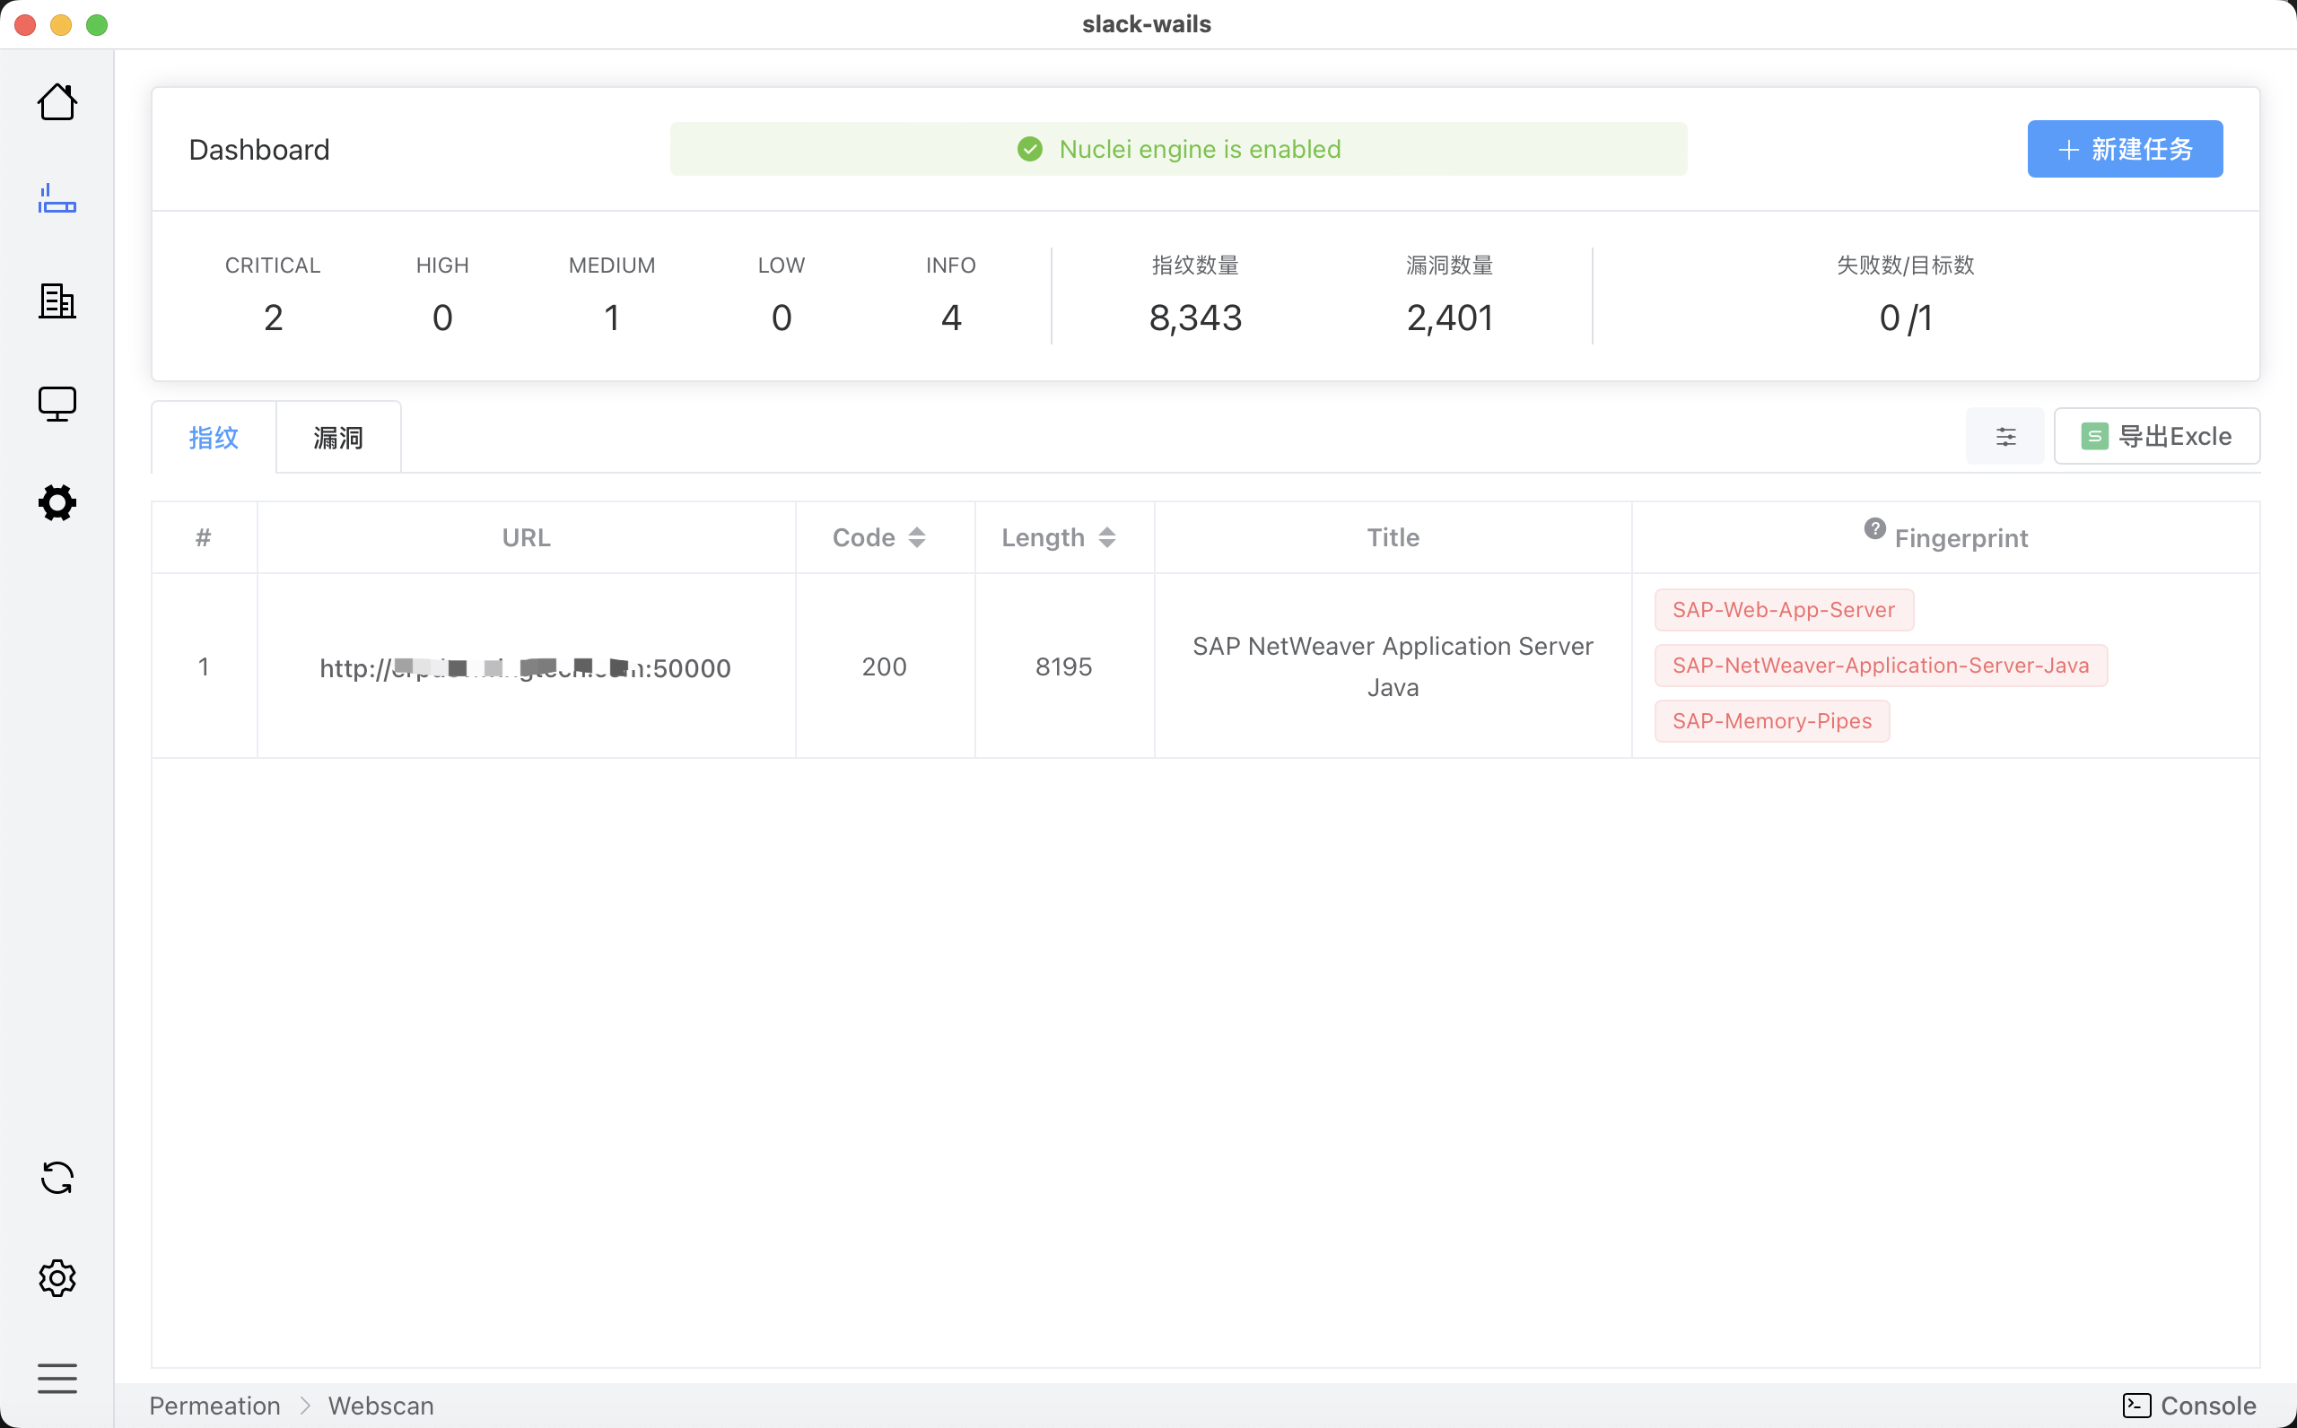Click the refresh update sidebar icon
The image size is (2297, 1428).
[57, 1178]
